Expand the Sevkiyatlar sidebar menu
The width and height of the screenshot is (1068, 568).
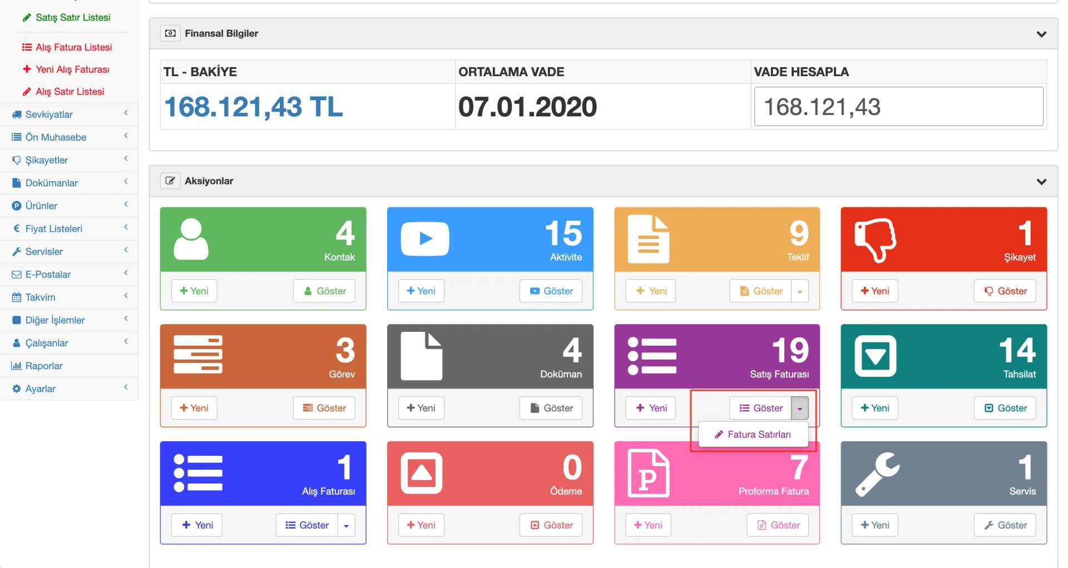point(69,114)
